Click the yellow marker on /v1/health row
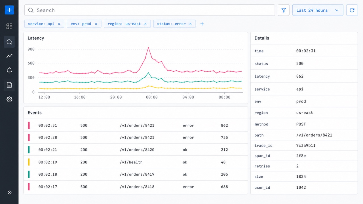 coord(29,162)
